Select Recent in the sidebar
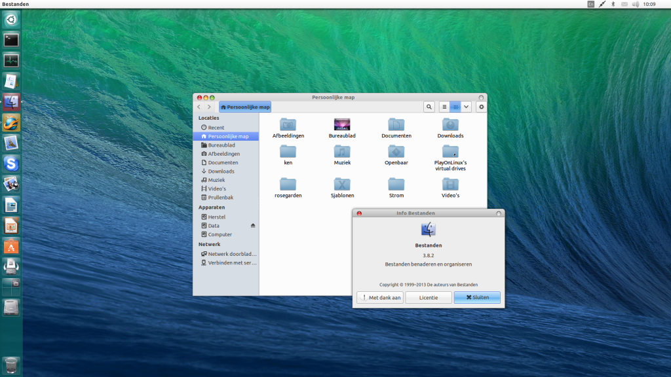The image size is (671, 377). click(216, 128)
